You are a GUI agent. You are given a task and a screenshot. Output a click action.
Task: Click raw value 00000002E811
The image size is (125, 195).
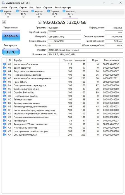(111, 78)
